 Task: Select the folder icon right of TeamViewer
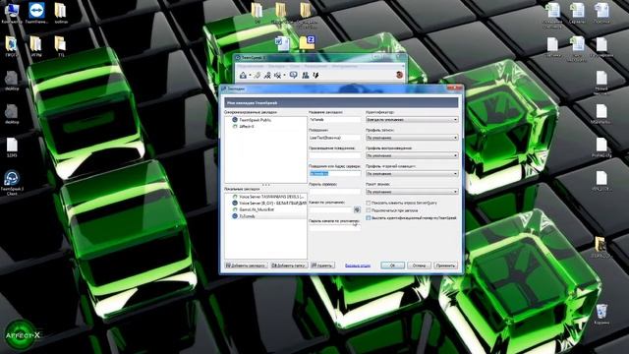[61, 13]
